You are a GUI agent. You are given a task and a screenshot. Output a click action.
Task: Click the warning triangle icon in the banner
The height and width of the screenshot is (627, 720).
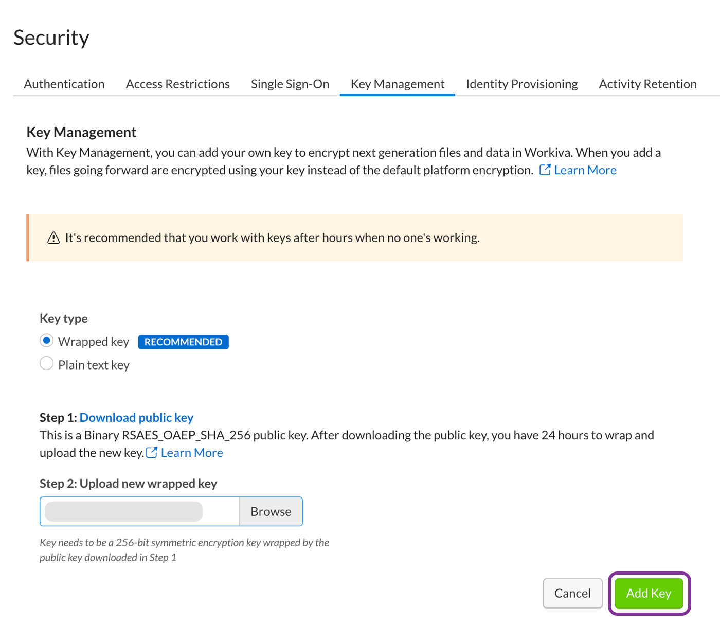click(x=53, y=238)
